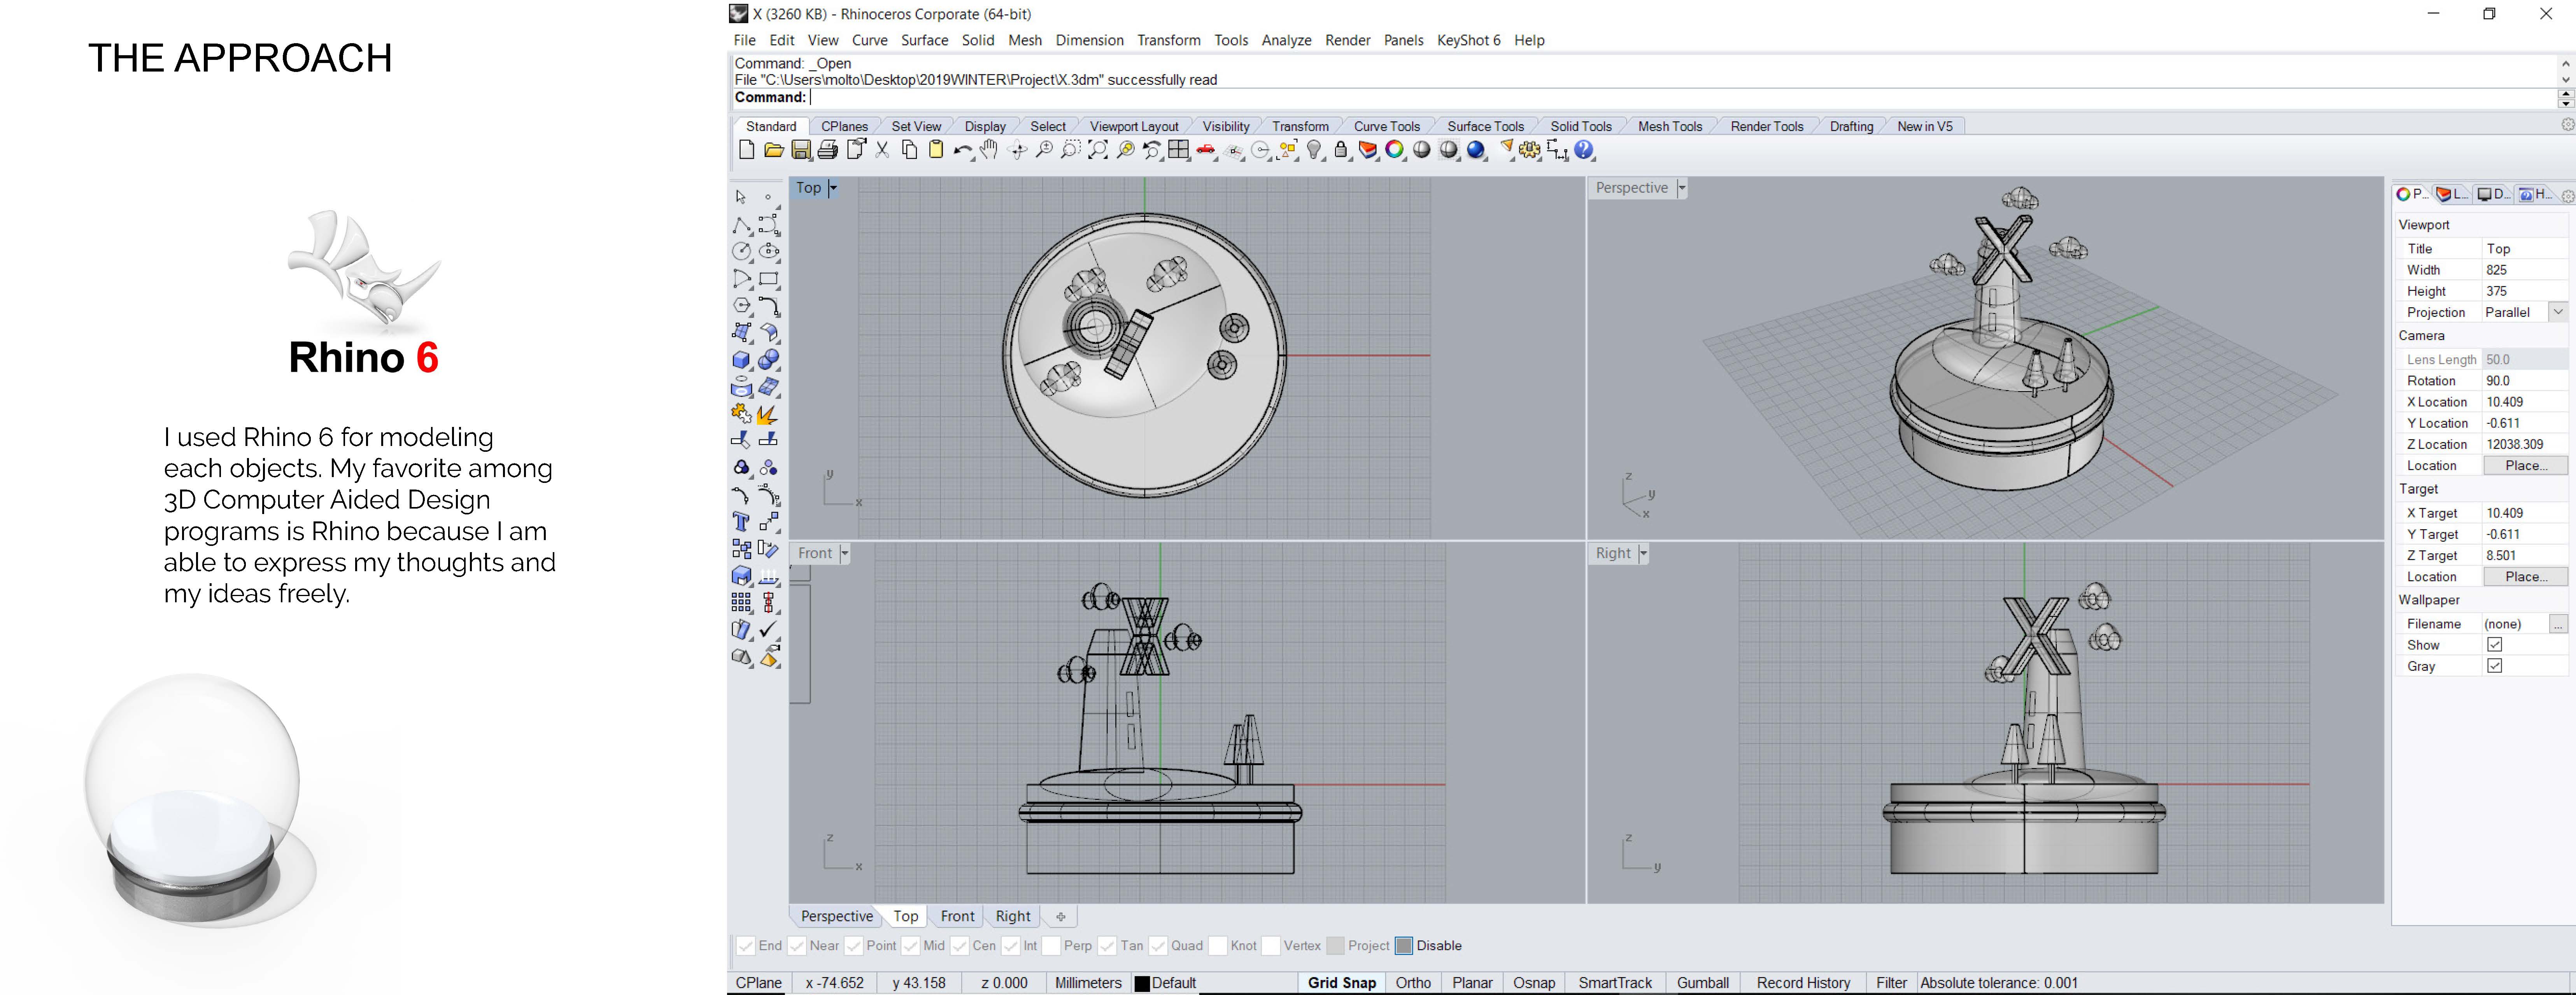Open the Options gear icon
2576x995 pixels.
pyautogui.click(x=1530, y=150)
